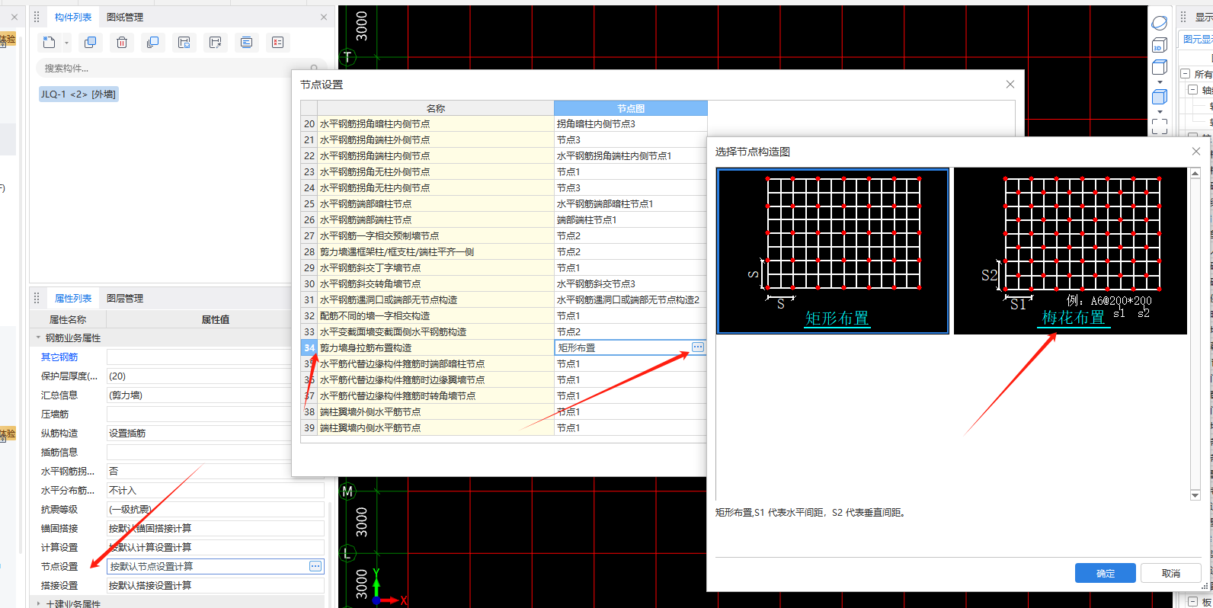Open the 图元显示 tab at right
The width and height of the screenshot is (1213, 608).
click(1197, 40)
